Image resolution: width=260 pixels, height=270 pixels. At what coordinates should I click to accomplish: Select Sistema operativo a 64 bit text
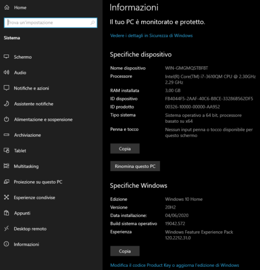pyautogui.click(x=203, y=118)
